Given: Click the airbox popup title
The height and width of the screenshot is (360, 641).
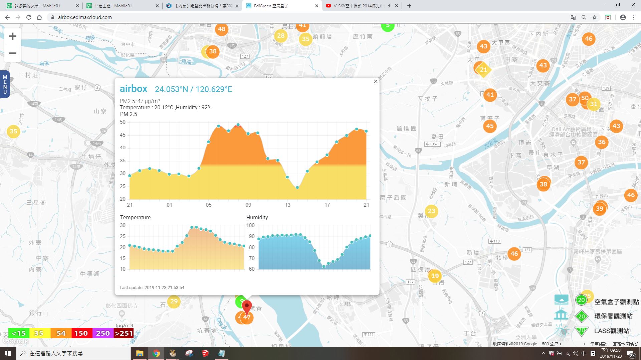Looking at the screenshot, I should point(134,89).
